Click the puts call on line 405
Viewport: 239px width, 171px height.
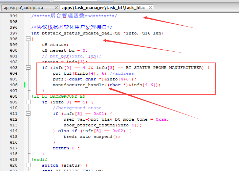click(58, 79)
